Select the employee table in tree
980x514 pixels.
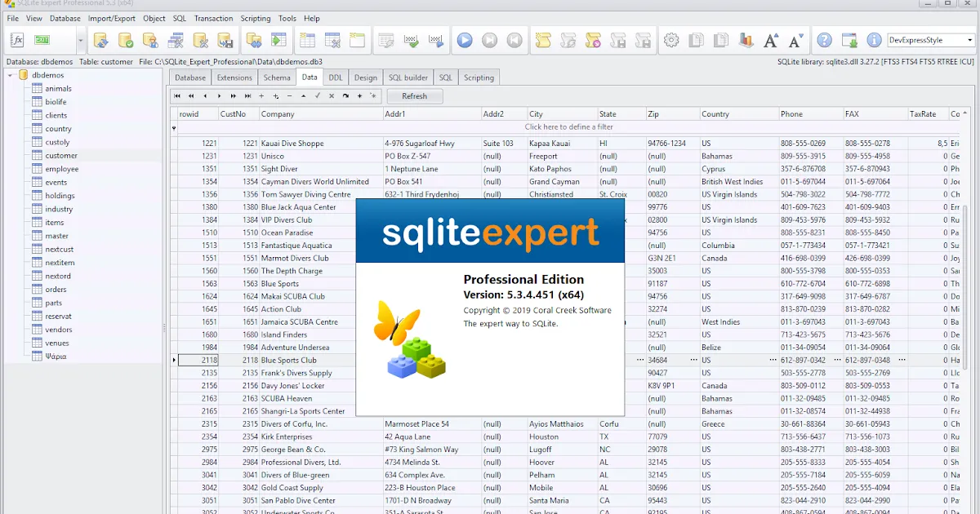pyautogui.click(x=62, y=169)
